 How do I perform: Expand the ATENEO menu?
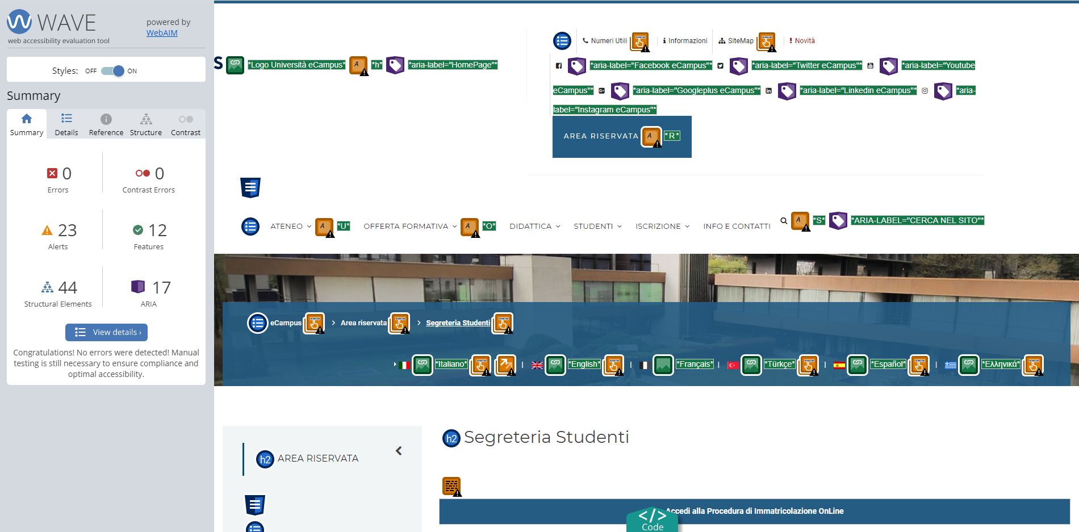coord(291,226)
